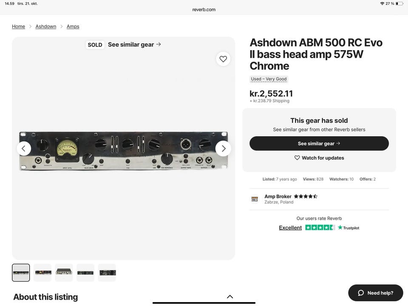Viewport: 408px width, 306px height.
Task: Select the third image thumbnail
Action: [64, 272]
